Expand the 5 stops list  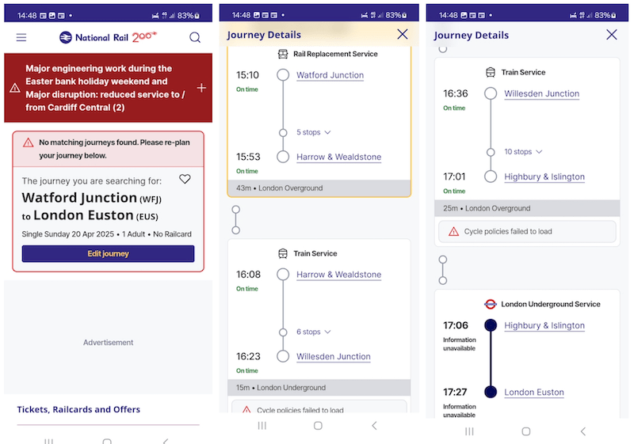click(x=314, y=132)
